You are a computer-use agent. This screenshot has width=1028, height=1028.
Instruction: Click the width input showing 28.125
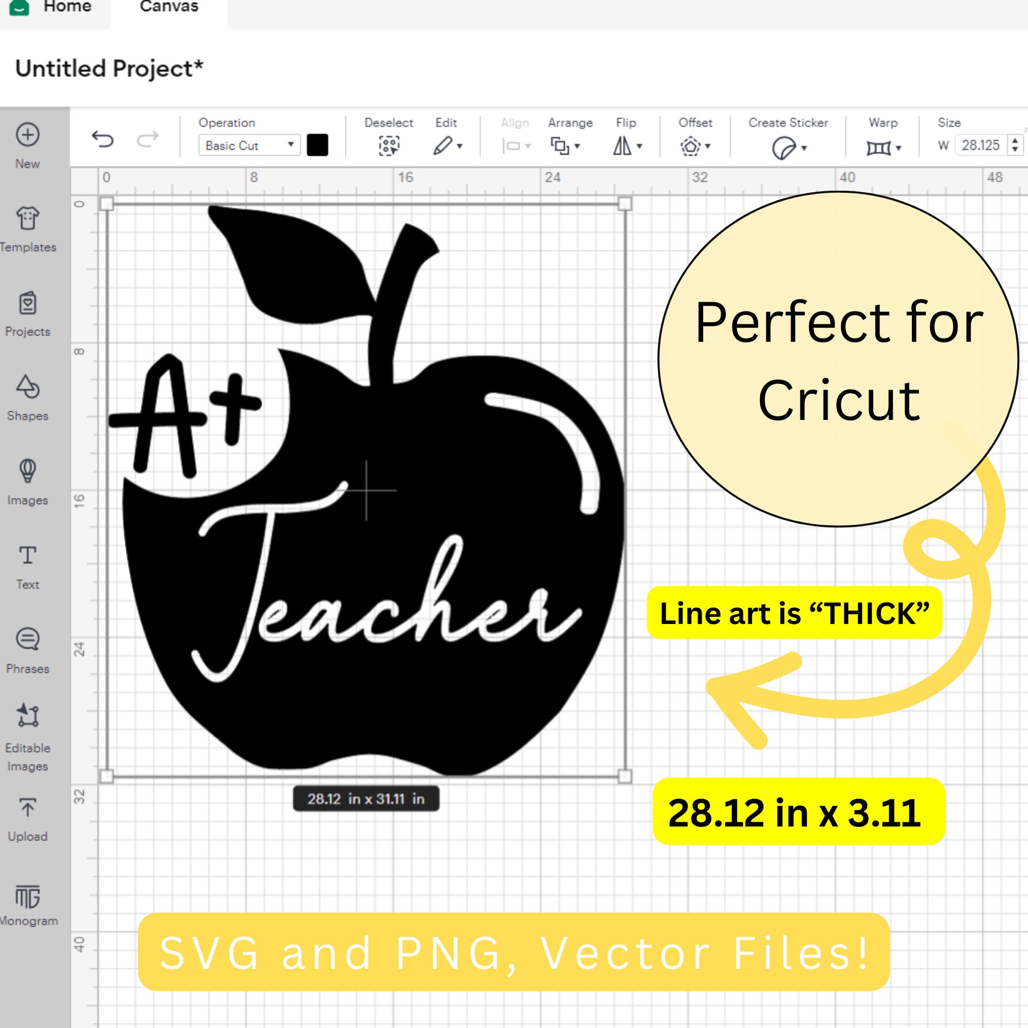pyautogui.click(x=982, y=145)
